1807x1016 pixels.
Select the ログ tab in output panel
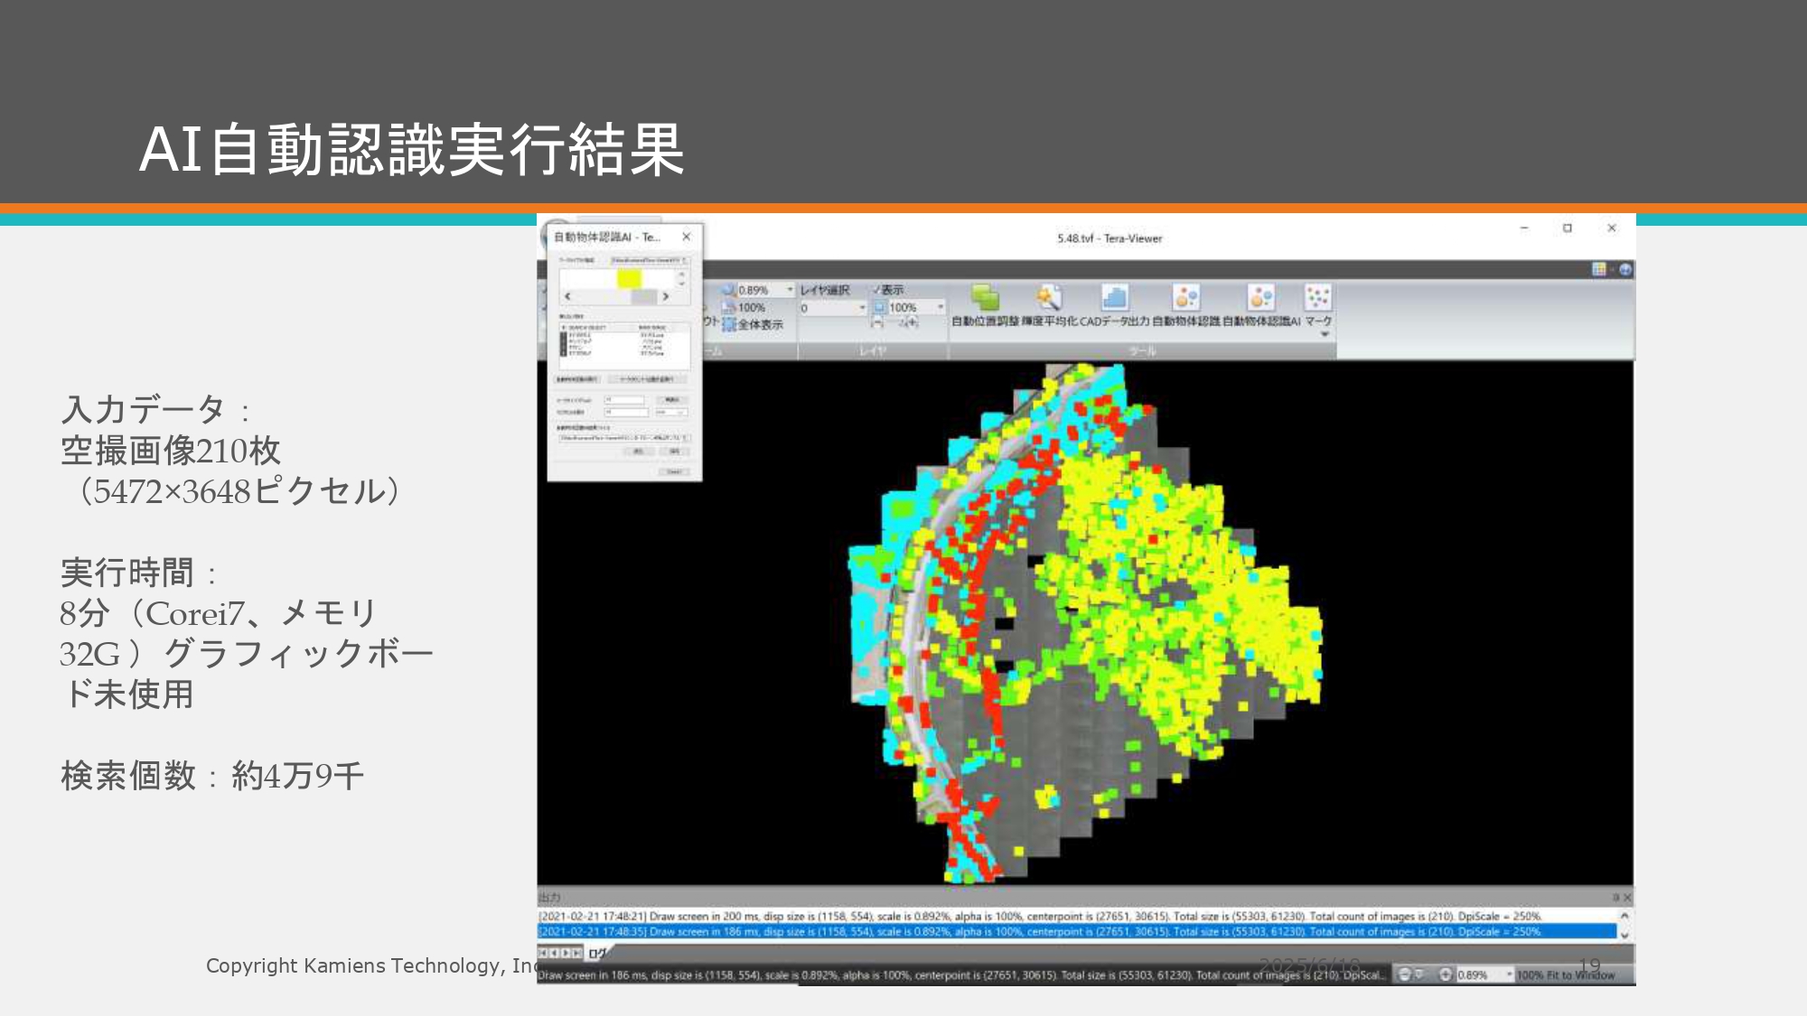[x=597, y=953]
